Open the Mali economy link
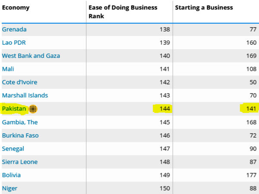The height and width of the screenshot is (194, 259). pyautogui.click(x=8, y=69)
